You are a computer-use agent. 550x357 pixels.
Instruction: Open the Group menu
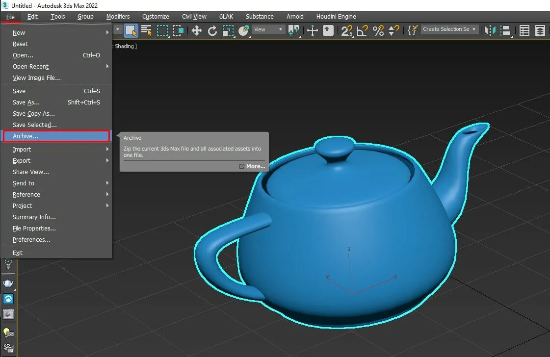(x=85, y=17)
